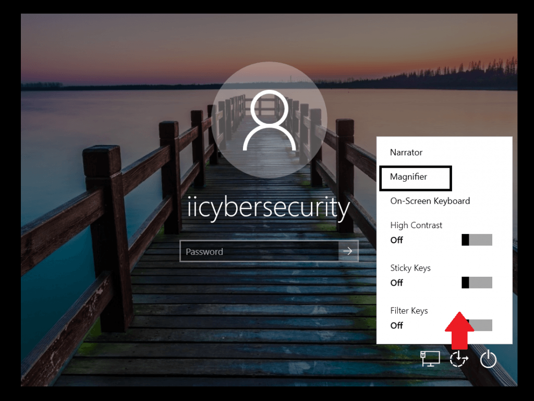Click the Sticky Keys label

coord(410,268)
